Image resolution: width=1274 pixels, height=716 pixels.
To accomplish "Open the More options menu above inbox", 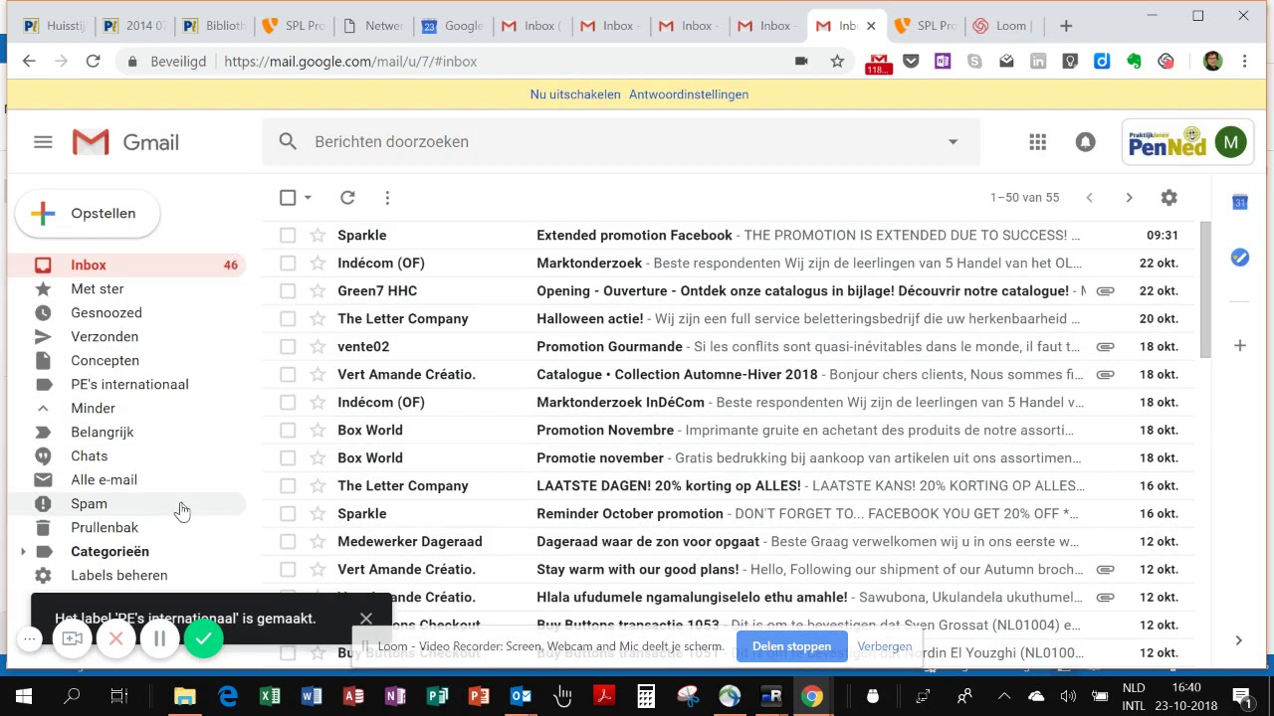I will tap(387, 198).
